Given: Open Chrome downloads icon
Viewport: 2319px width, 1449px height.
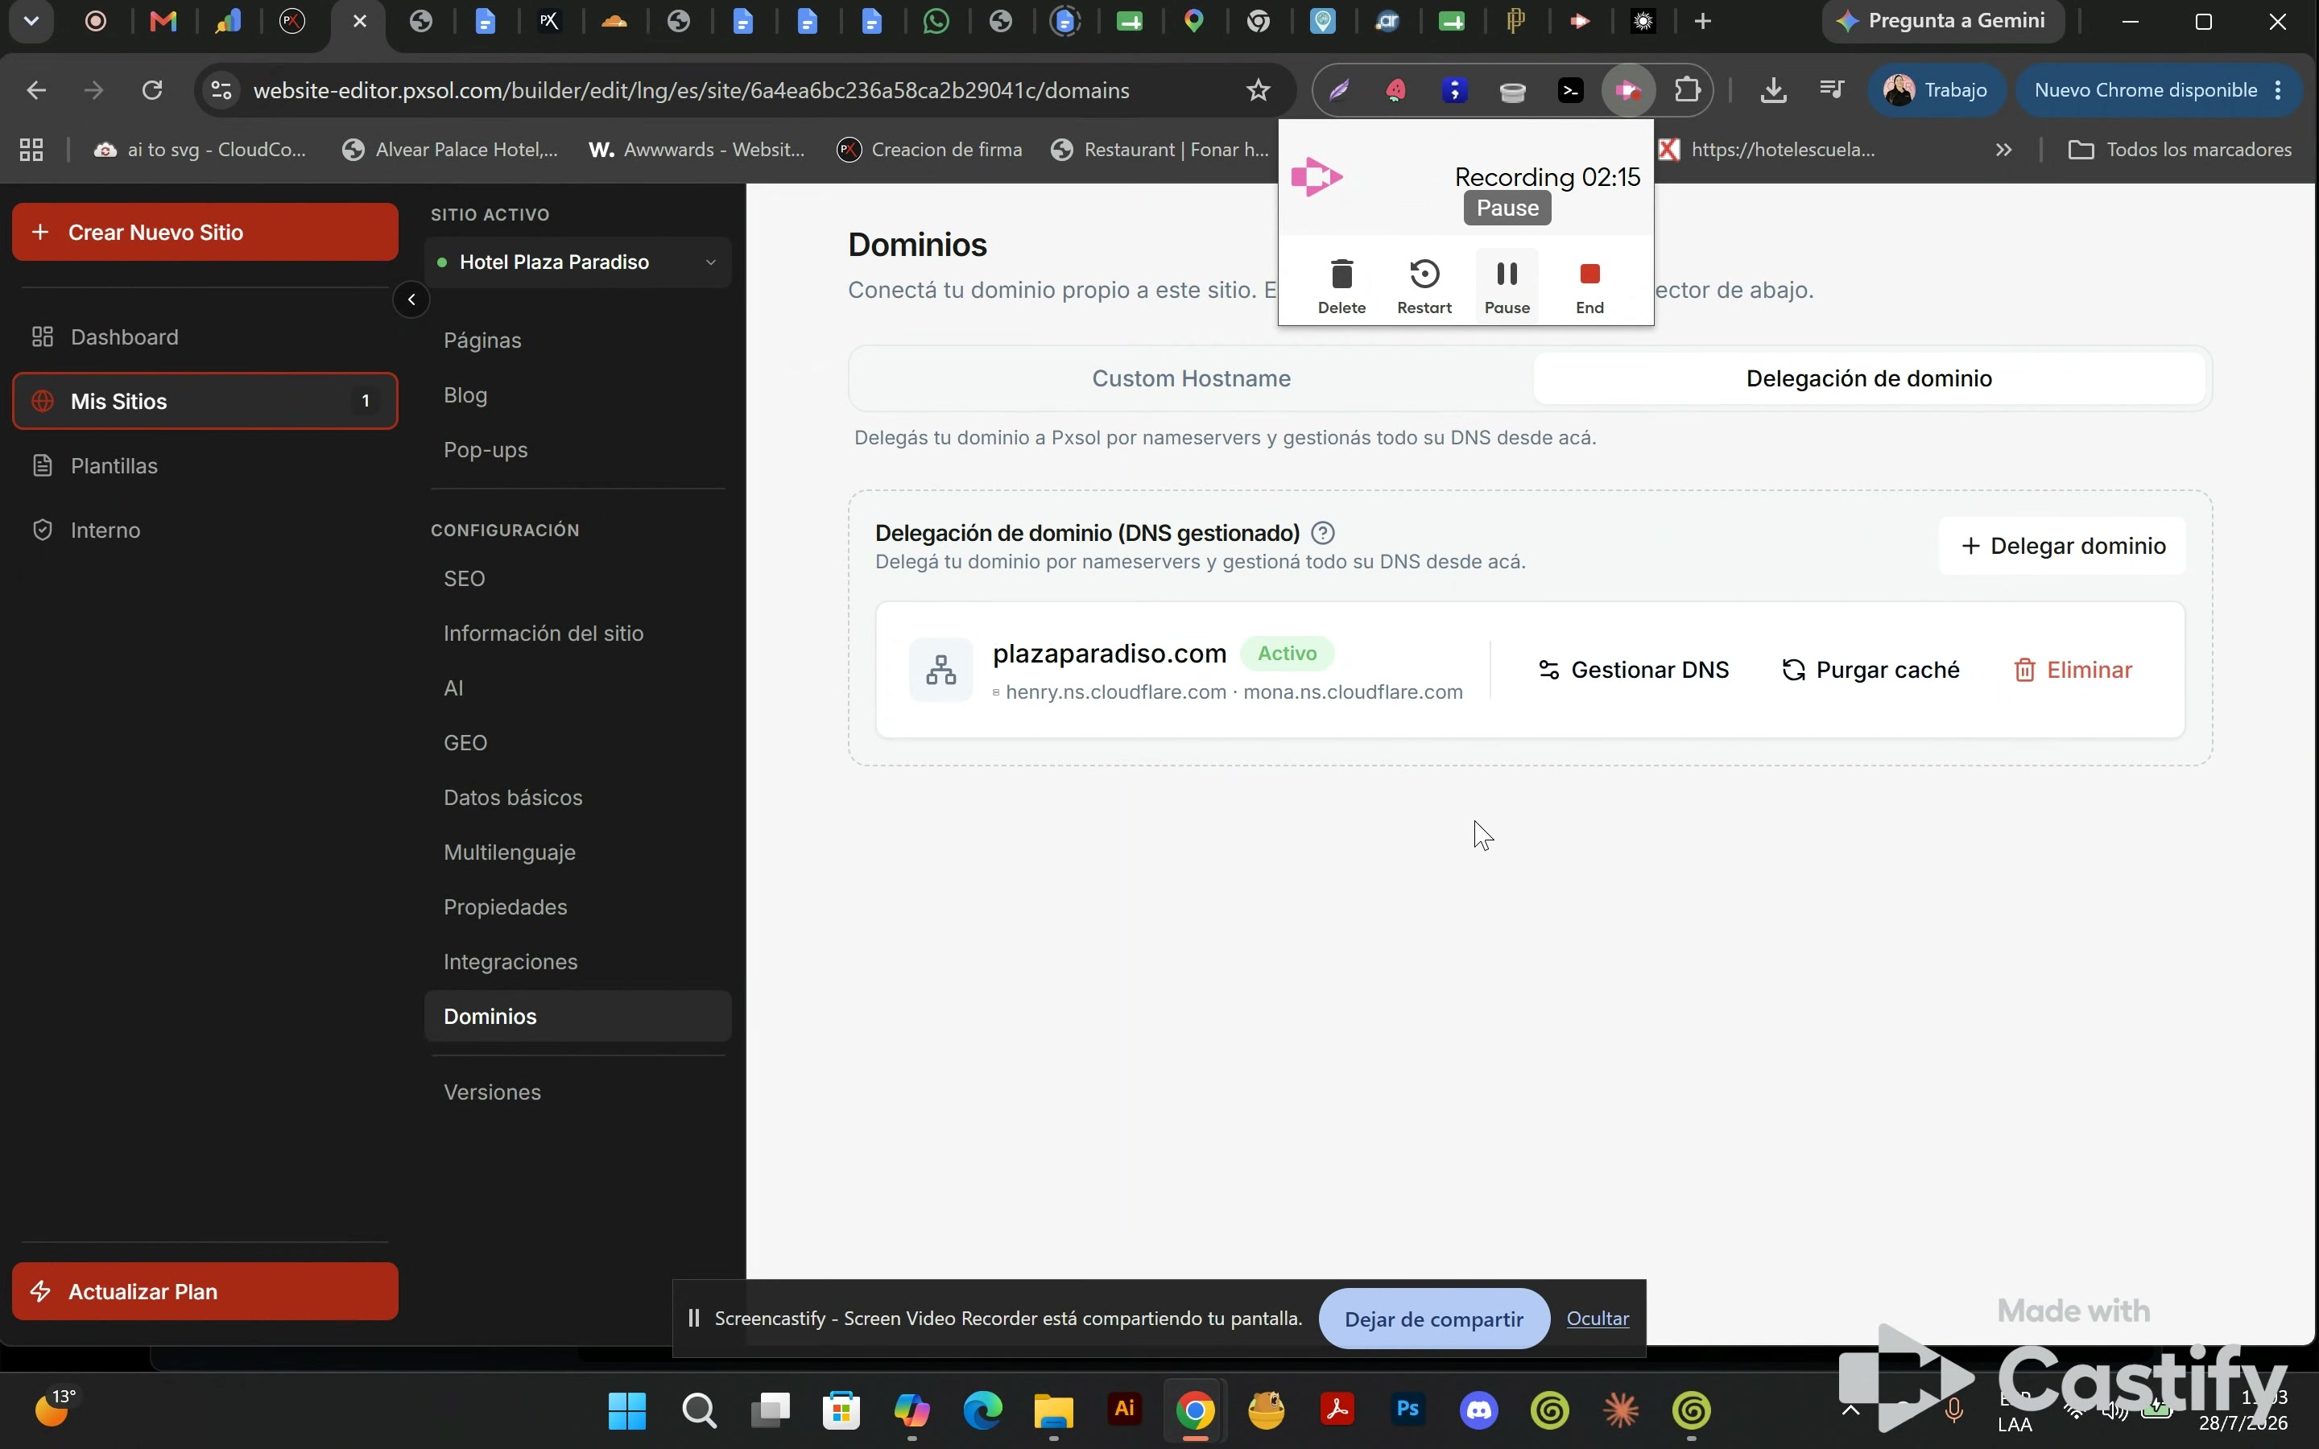Looking at the screenshot, I should click(1774, 90).
